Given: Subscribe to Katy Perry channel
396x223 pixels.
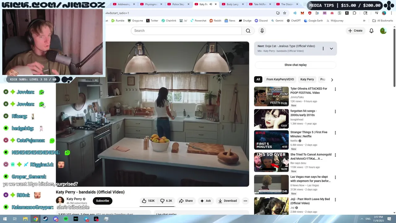Looking at the screenshot, I should pyautogui.click(x=102, y=201).
